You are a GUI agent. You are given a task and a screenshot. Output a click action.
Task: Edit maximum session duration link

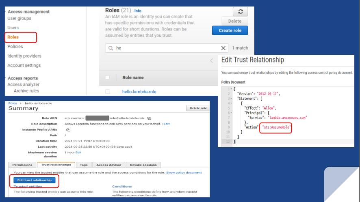click(x=78, y=153)
